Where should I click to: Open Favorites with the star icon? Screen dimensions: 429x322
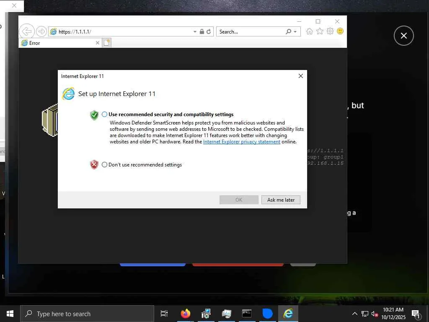320,31
